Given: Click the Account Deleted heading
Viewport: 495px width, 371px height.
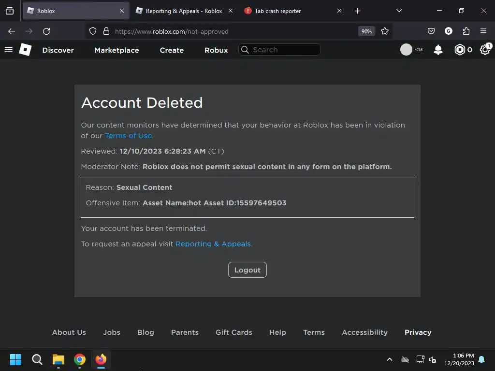Looking at the screenshot, I should click(x=142, y=102).
